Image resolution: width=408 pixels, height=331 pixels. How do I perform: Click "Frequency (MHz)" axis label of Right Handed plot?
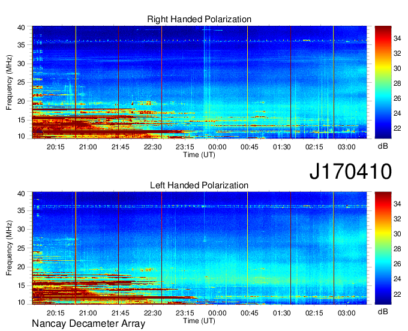pyautogui.click(x=9, y=82)
